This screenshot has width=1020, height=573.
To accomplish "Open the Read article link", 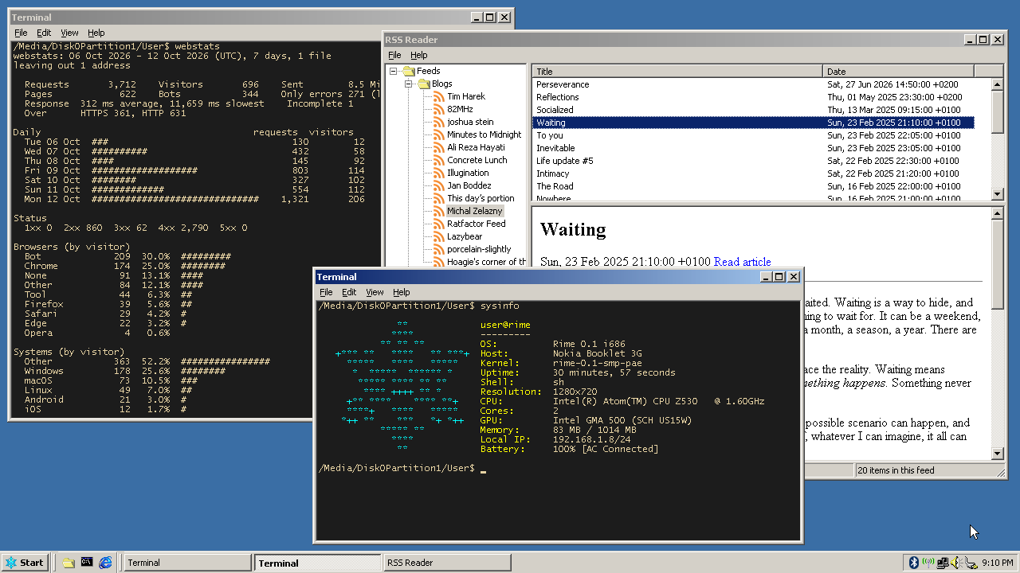I will (x=742, y=262).
